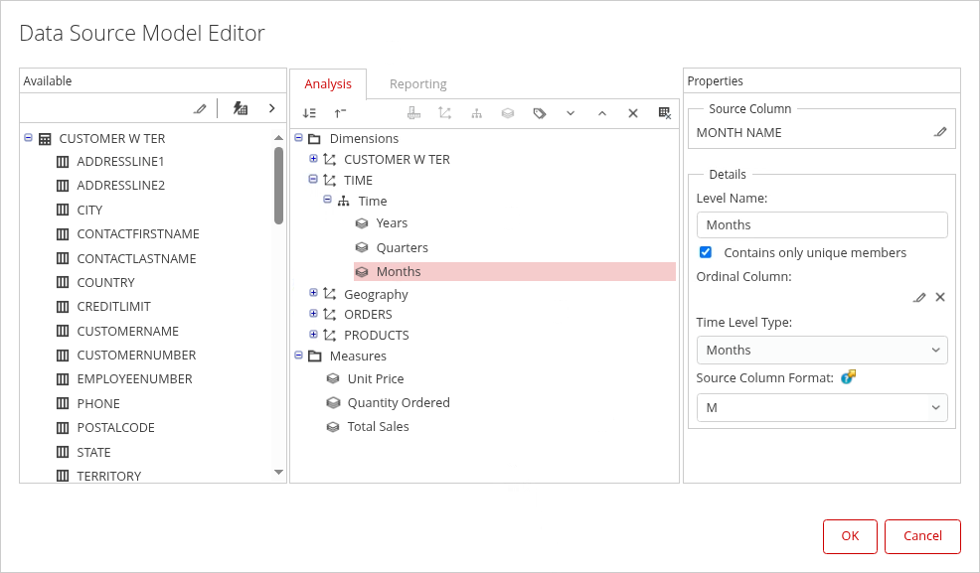Click the X remove icon in Analysis toolbar
The image size is (980, 573).
tap(632, 113)
